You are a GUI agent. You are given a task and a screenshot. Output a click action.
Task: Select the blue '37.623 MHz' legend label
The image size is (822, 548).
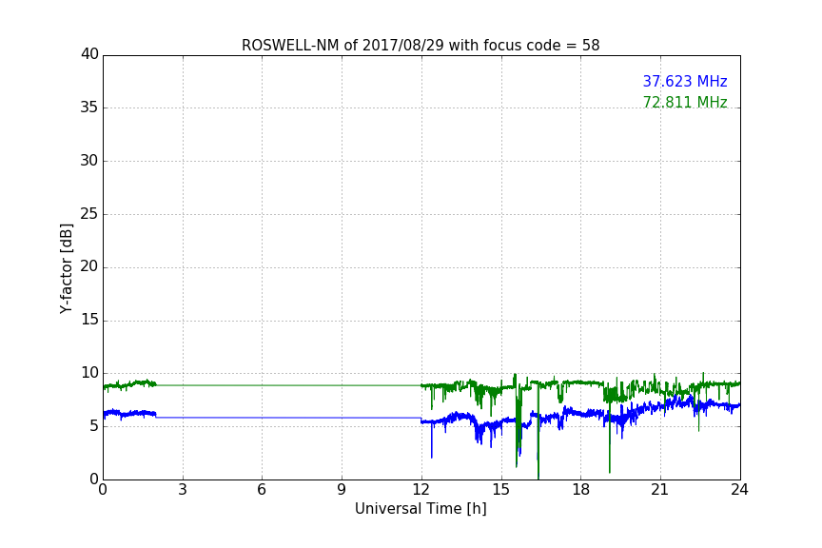(x=685, y=81)
